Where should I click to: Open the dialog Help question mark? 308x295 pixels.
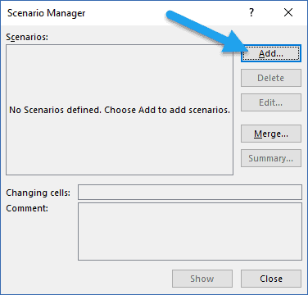(x=251, y=12)
